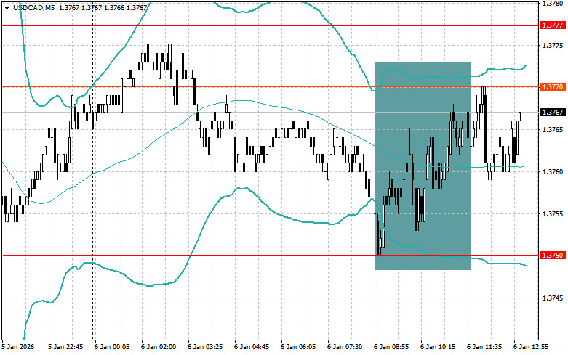
Task: Click the black 1.3767 current price label
Action: 553,113
